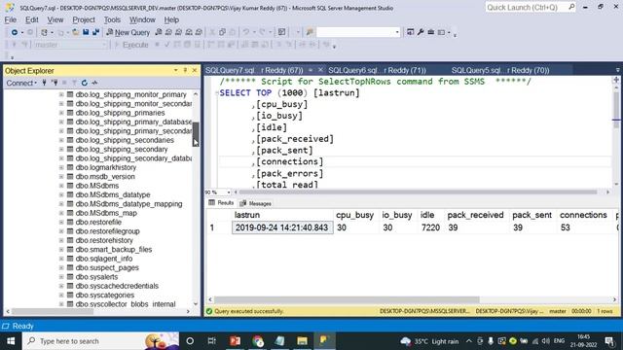
Task: Toggle auto-hide pin of Object Explorer
Action: tap(185, 70)
